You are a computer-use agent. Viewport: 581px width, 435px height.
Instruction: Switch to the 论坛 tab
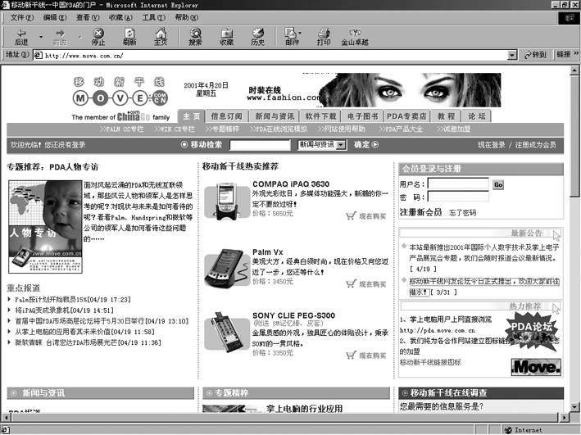point(476,116)
